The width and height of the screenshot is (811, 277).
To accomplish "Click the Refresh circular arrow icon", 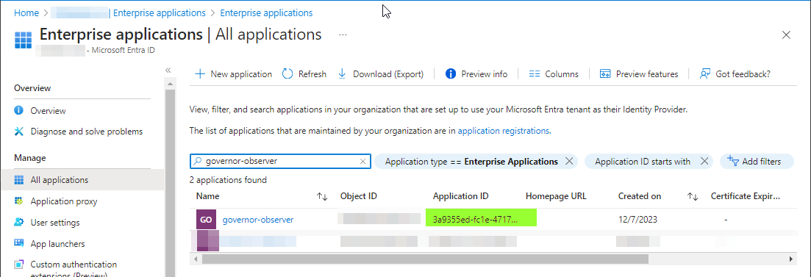I will [287, 74].
